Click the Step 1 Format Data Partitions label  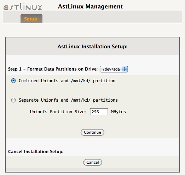[x=53, y=69]
